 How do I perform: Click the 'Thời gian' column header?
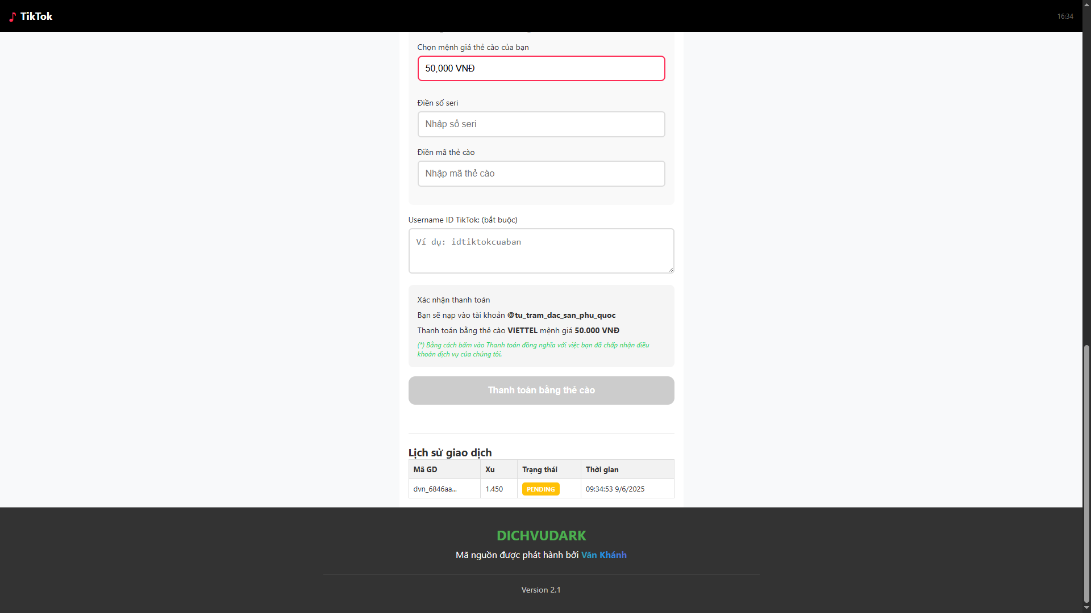point(602,470)
